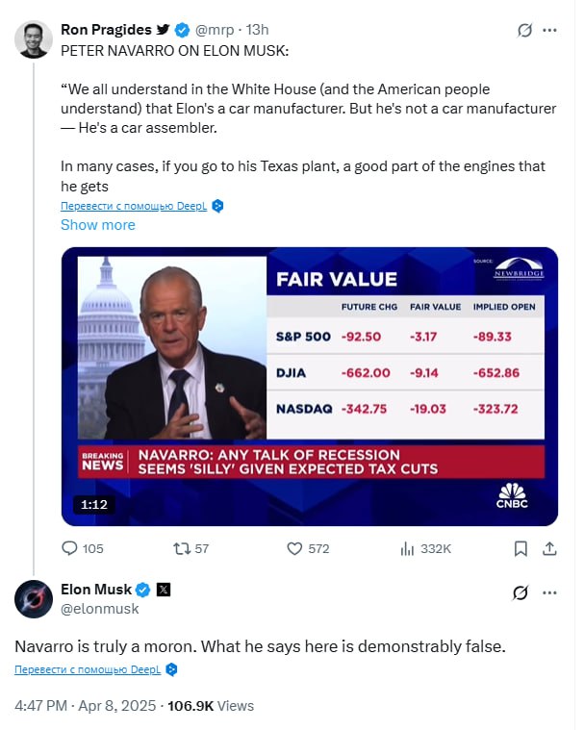Open Grok on Ron Pragides' post

pos(524,30)
